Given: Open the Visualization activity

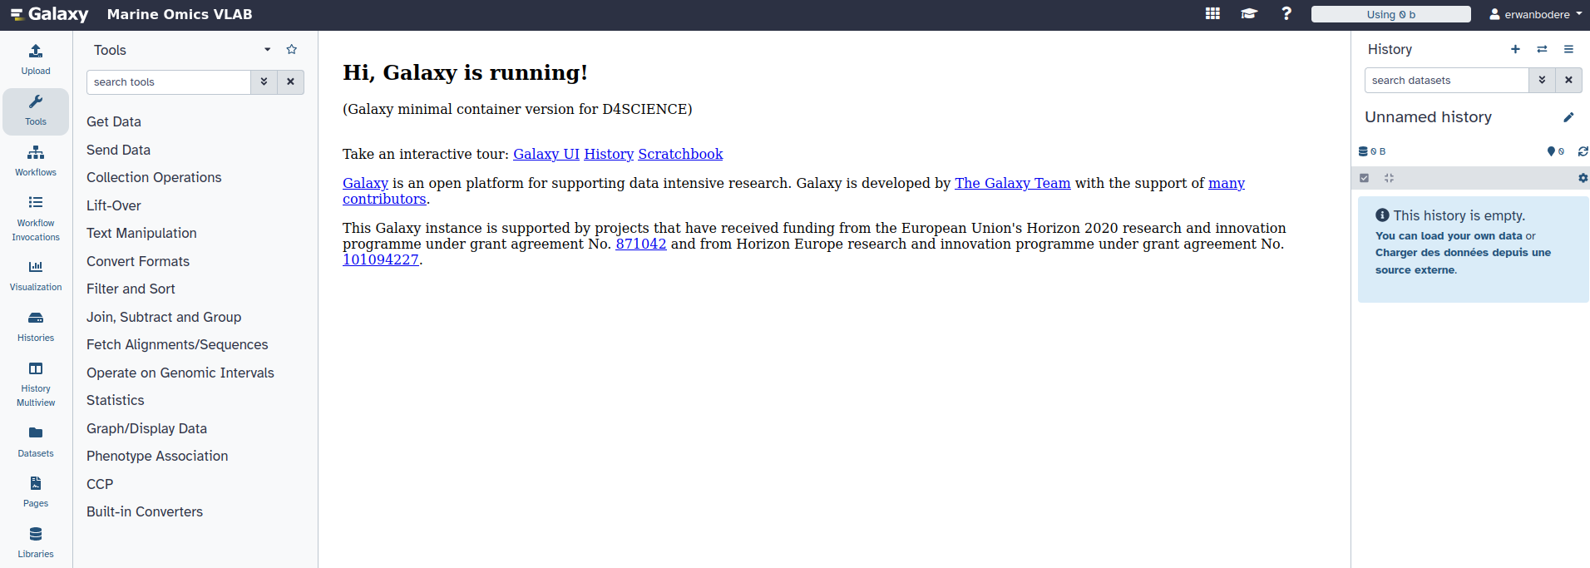Looking at the screenshot, I should tap(36, 274).
